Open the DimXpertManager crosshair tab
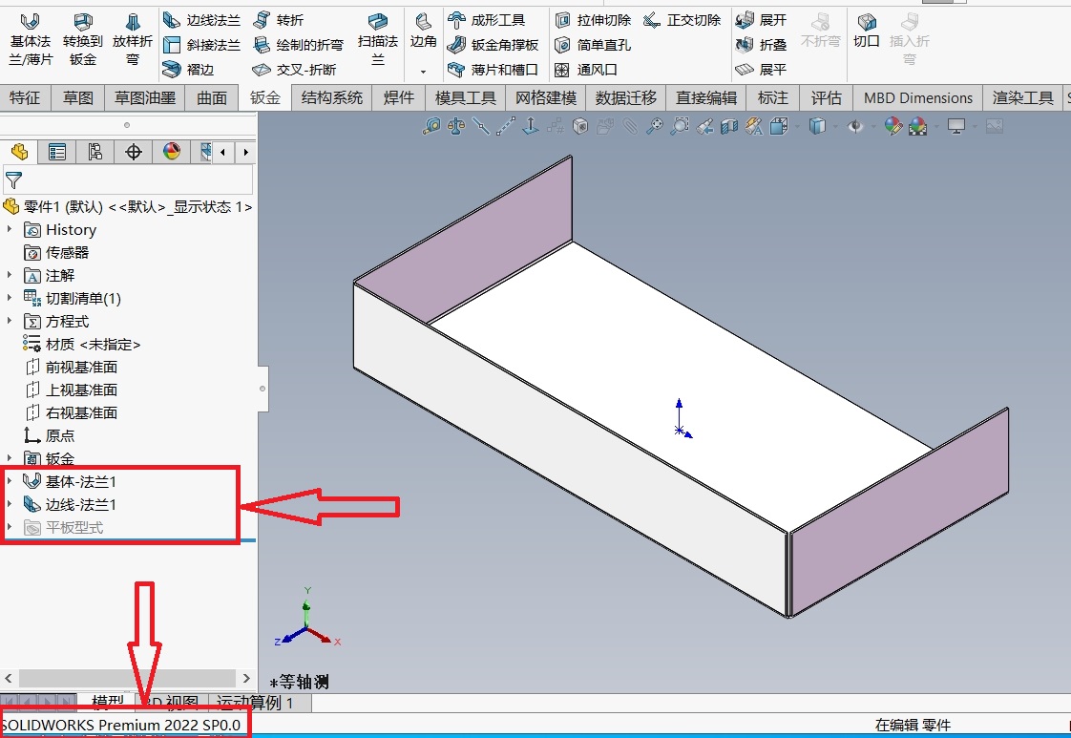1071x738 pixels. point(134,152)
